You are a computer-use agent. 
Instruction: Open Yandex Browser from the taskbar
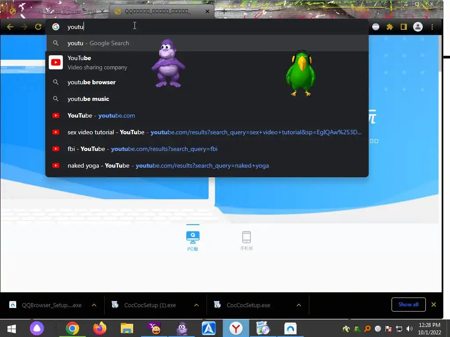236,328
